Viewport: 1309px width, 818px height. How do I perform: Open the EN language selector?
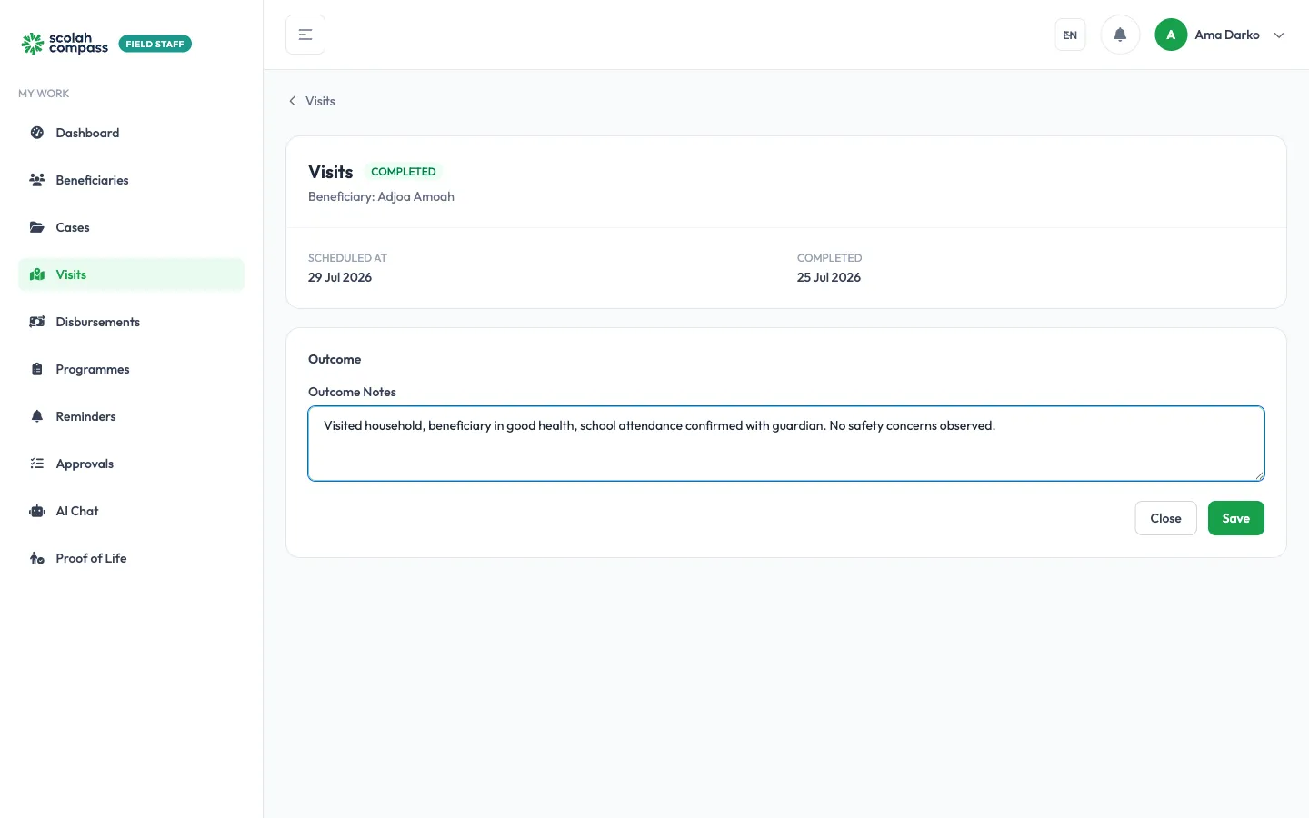(x=1070, y=35)
